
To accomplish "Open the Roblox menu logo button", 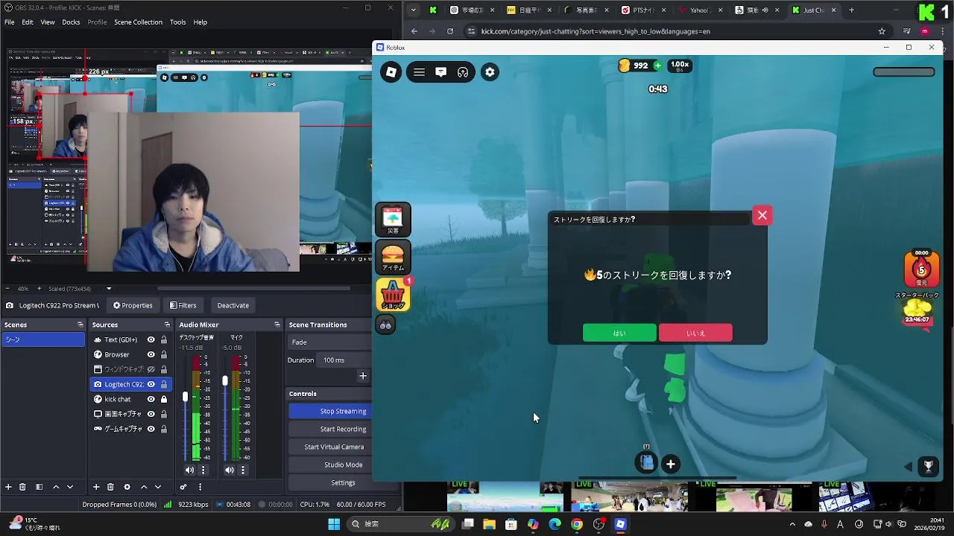I will (391, 72).
